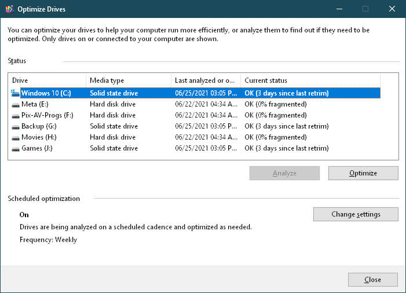Click Solid state drive in Backup (G:) row
Image resolution: width=406 pixels, height=293 pixels.
(114, 126)
